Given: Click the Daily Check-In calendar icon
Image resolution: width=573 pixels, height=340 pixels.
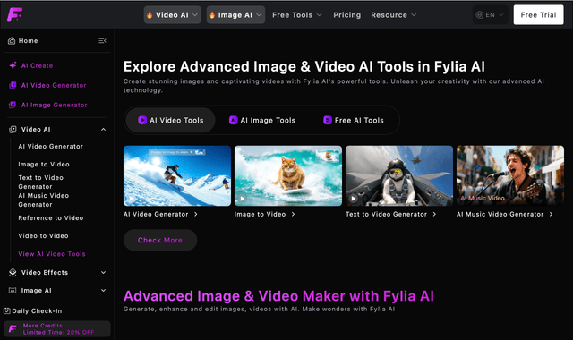Looking at the screenshot, I should [x=7, y=310].
